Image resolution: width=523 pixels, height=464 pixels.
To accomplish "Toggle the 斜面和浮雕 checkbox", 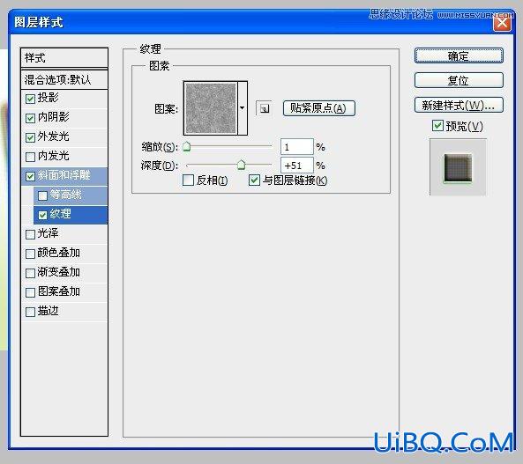I will 30,176.
